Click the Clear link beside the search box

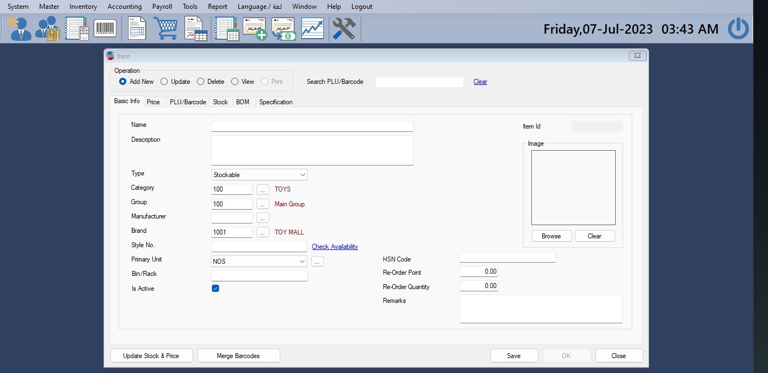point(480,82)
